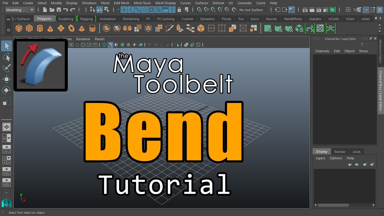Open the Modeling menu set dropdown
384x216 pixels.
(x=20, y=10)
